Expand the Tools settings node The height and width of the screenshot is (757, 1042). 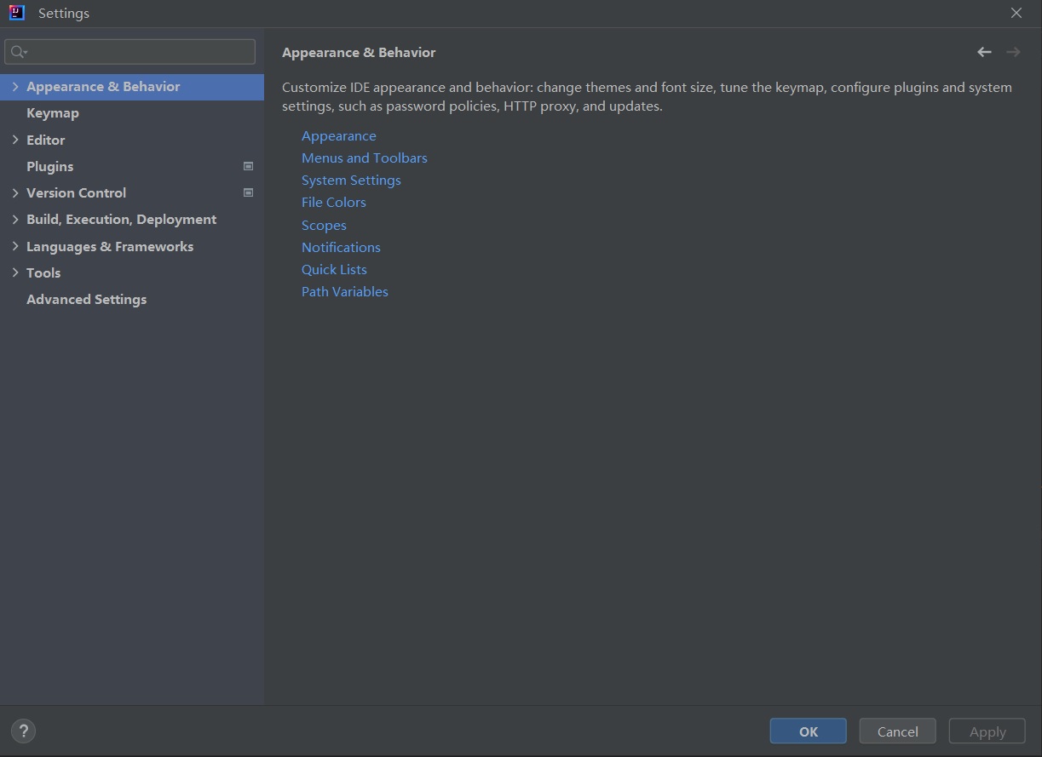(15, 272)
